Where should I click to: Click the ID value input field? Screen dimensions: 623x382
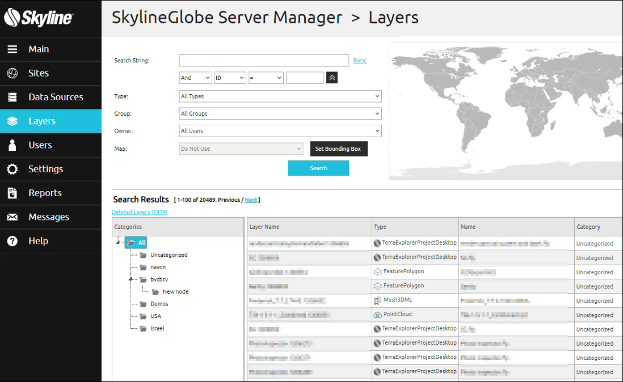(305, 78)
